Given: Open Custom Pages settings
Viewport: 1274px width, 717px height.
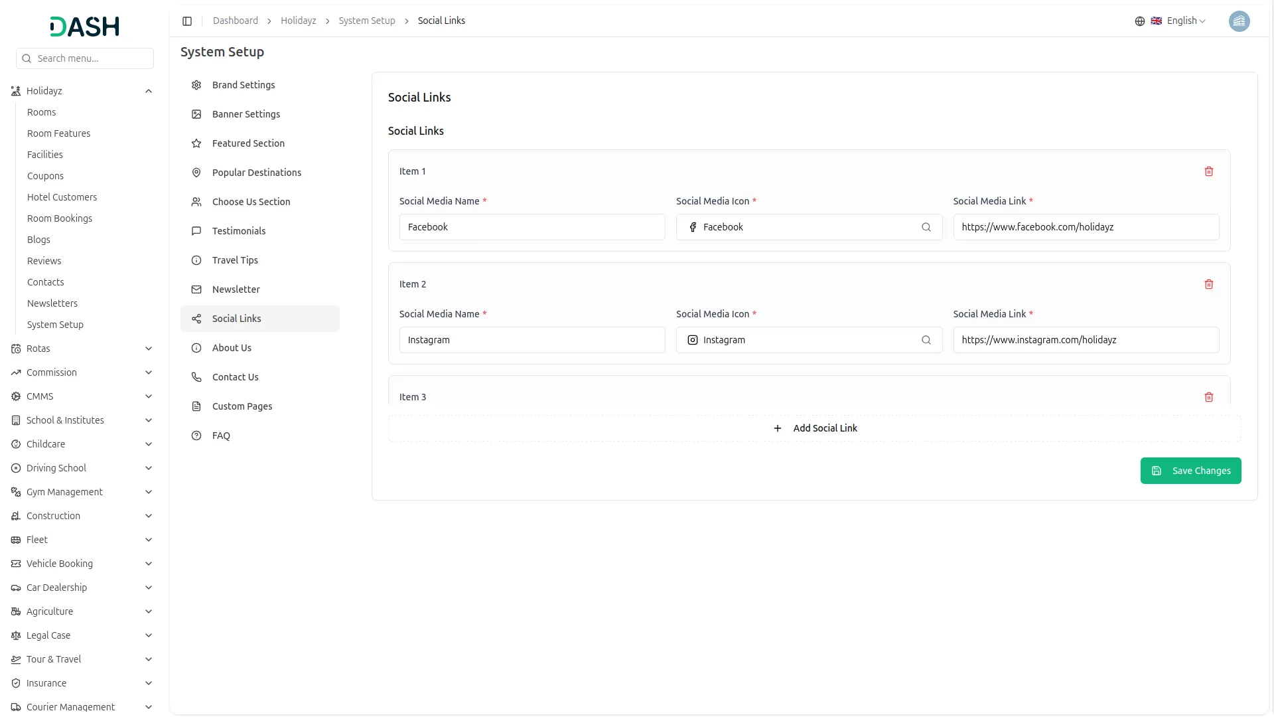Looking at the screenshot, I should tap(260, 406).
